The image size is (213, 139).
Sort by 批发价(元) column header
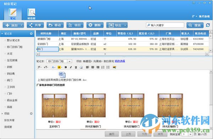148,33
